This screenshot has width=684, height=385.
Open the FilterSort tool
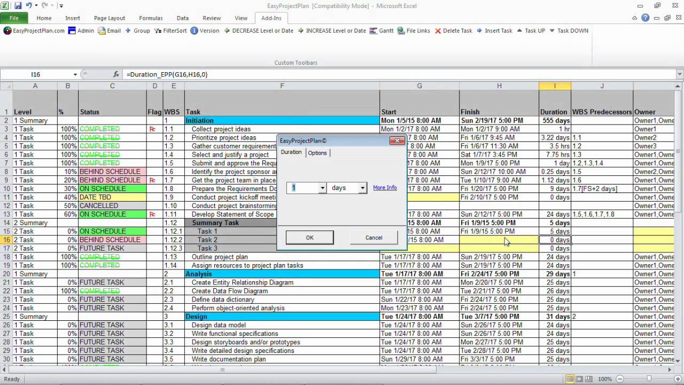[170, 30]
